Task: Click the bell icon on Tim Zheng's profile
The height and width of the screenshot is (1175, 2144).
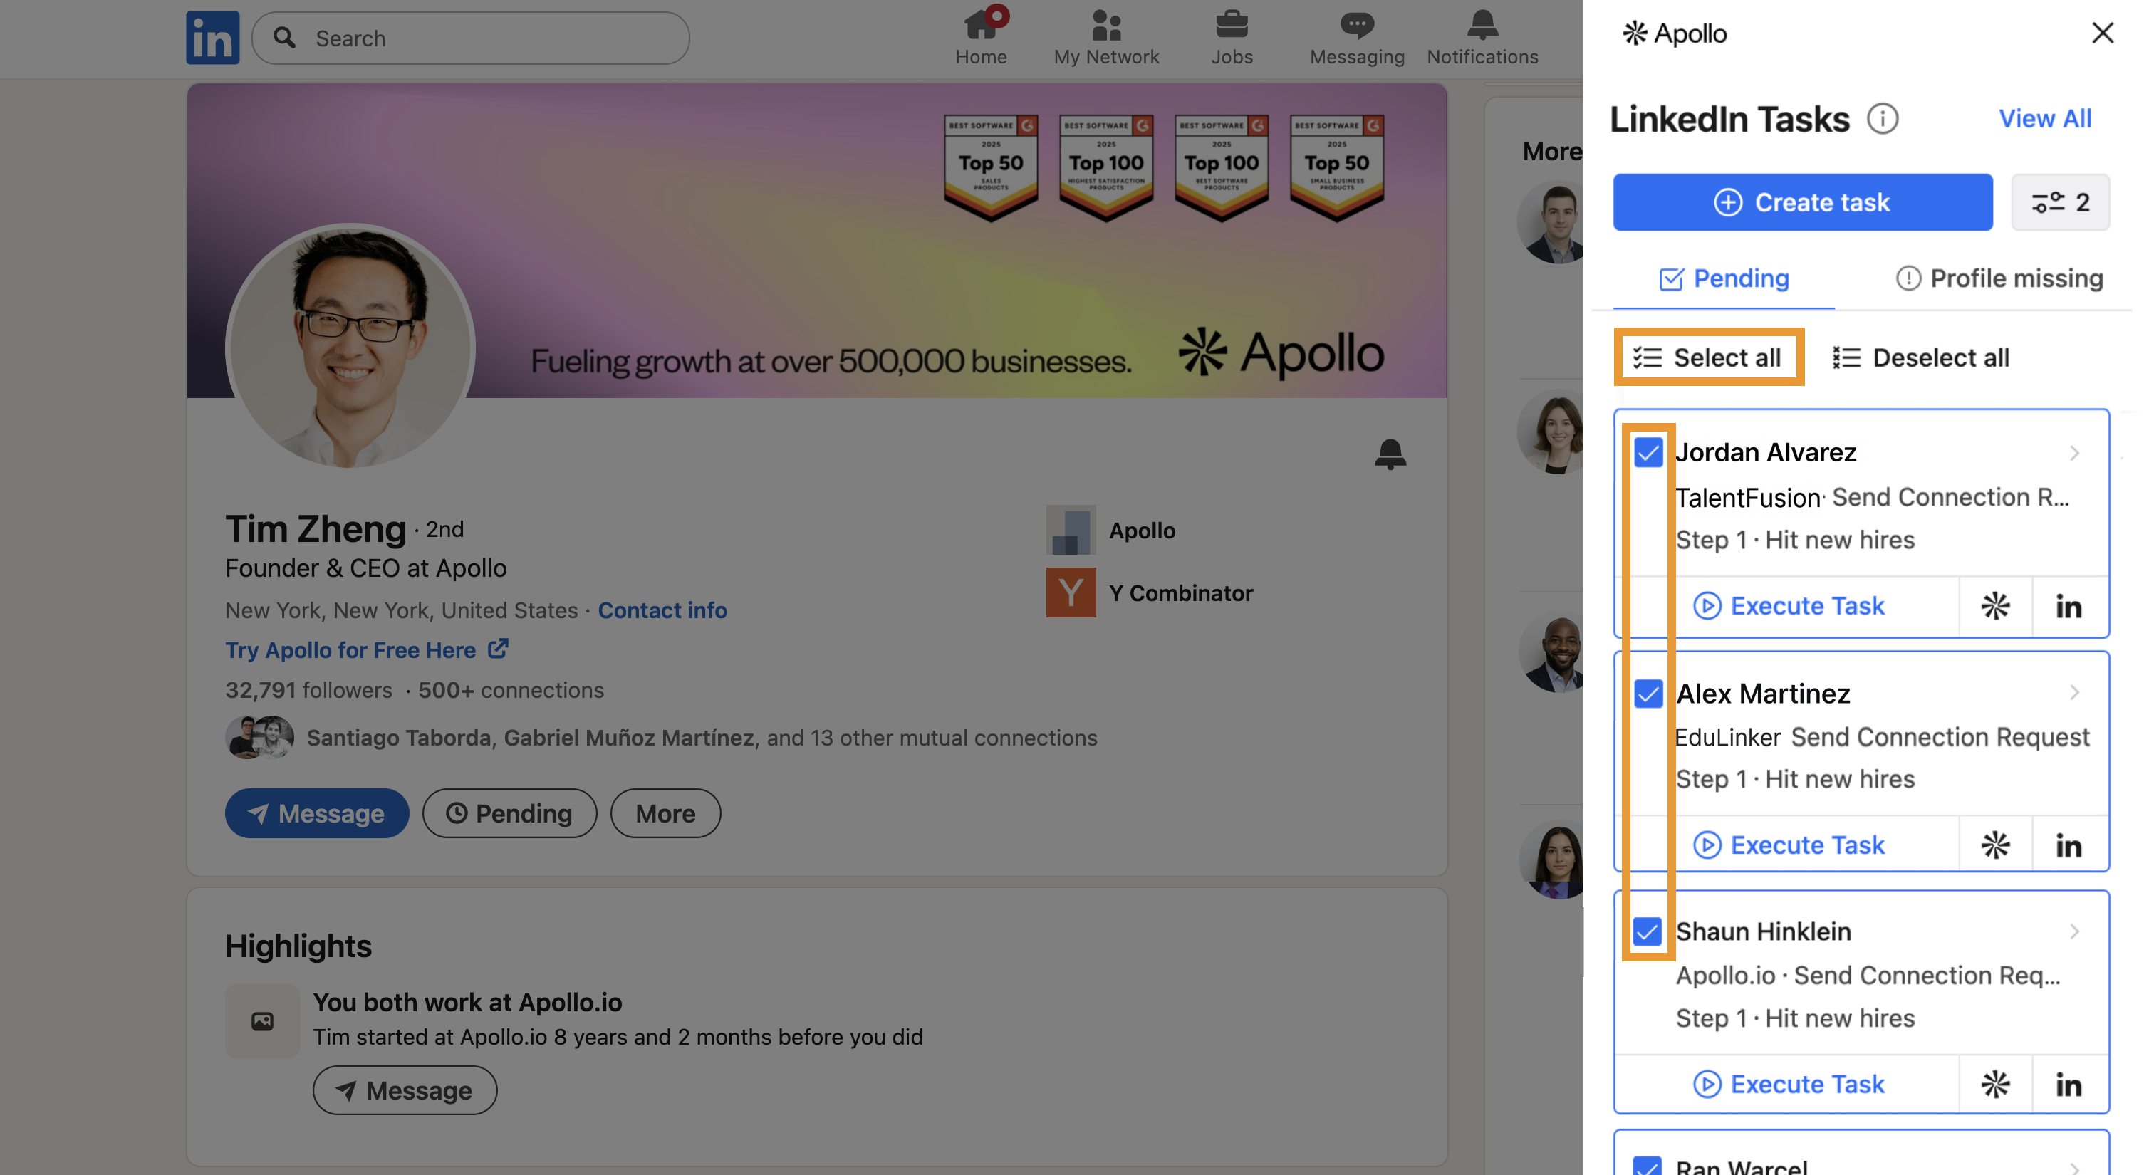Action: 1390,454
